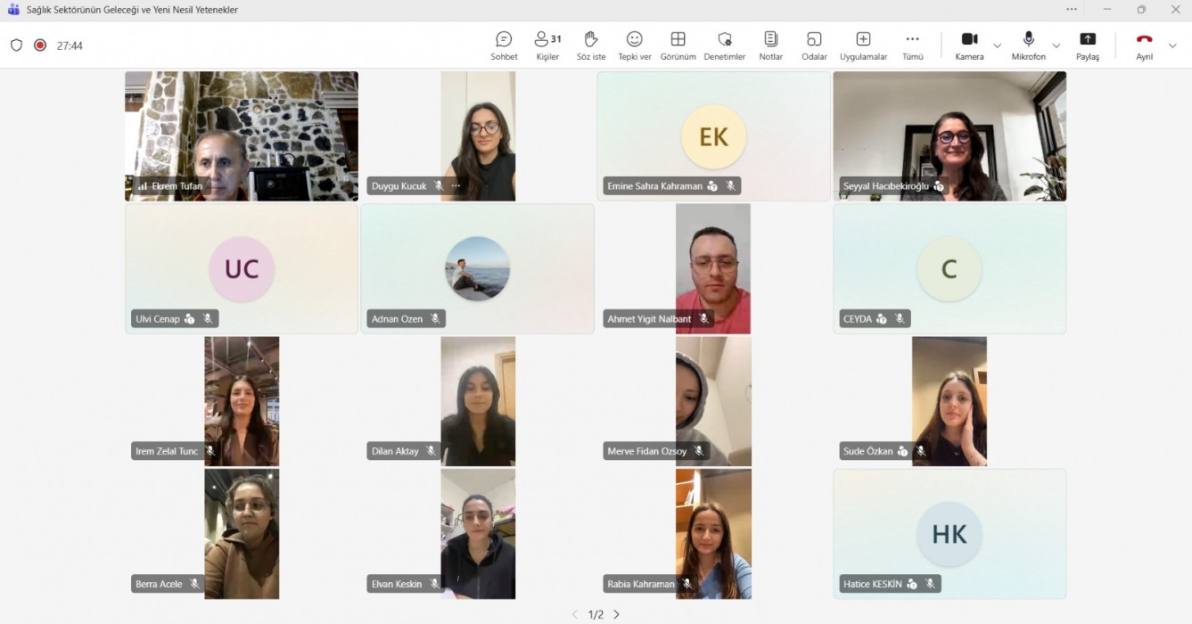Screen dimensions: 1192x624
Task: Open the Notlar meeting notes
Action: (x=770, y=45)
